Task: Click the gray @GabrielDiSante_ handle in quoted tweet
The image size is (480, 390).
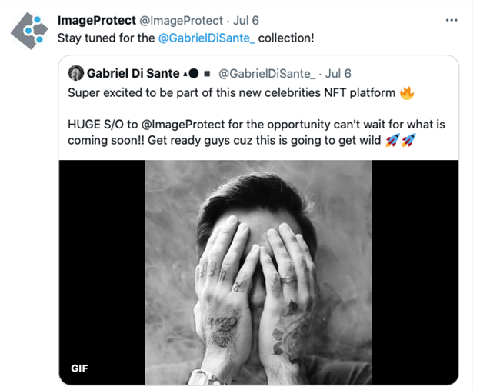Action: click(267, 74)
